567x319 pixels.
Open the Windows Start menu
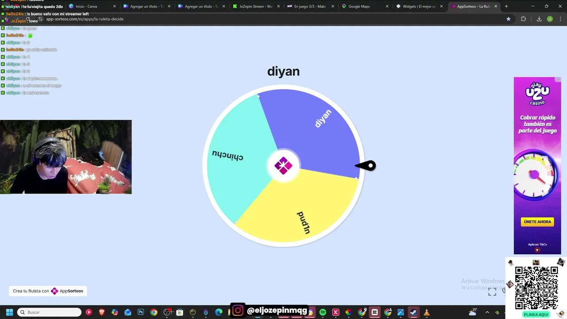[x=9, y=312]
